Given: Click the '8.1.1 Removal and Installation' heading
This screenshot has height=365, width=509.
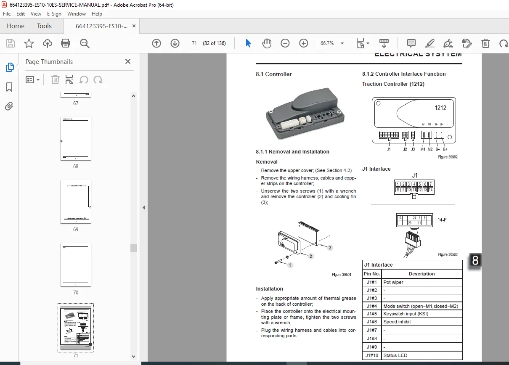Looking at the screenshot, I should click(x=293, y=152).
